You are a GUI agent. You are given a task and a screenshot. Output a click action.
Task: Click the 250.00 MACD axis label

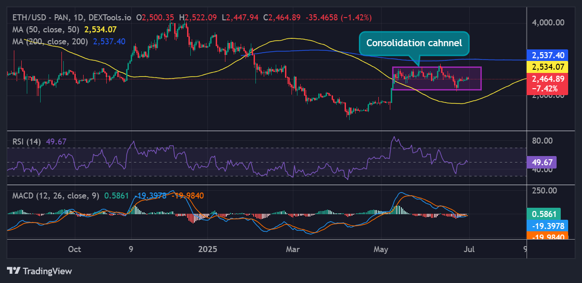click(x=544, y=190)
